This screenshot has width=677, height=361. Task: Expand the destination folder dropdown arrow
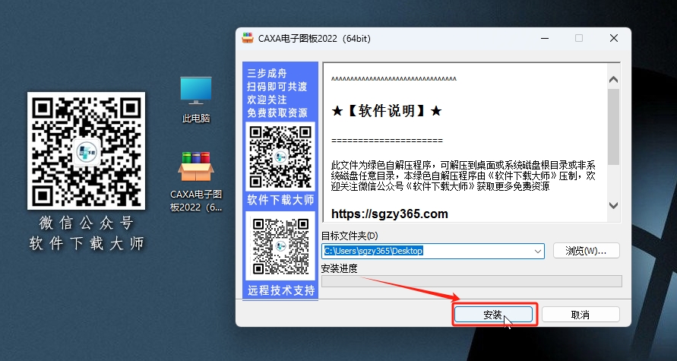click(538, 252)
